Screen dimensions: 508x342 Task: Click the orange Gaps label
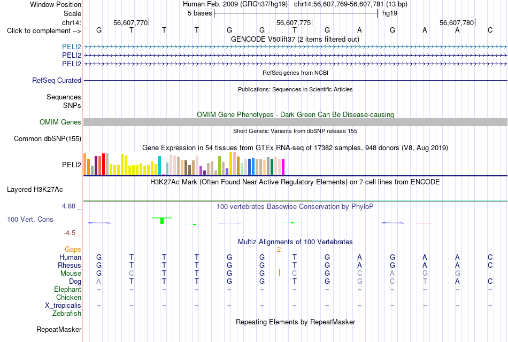pos(73,250)
